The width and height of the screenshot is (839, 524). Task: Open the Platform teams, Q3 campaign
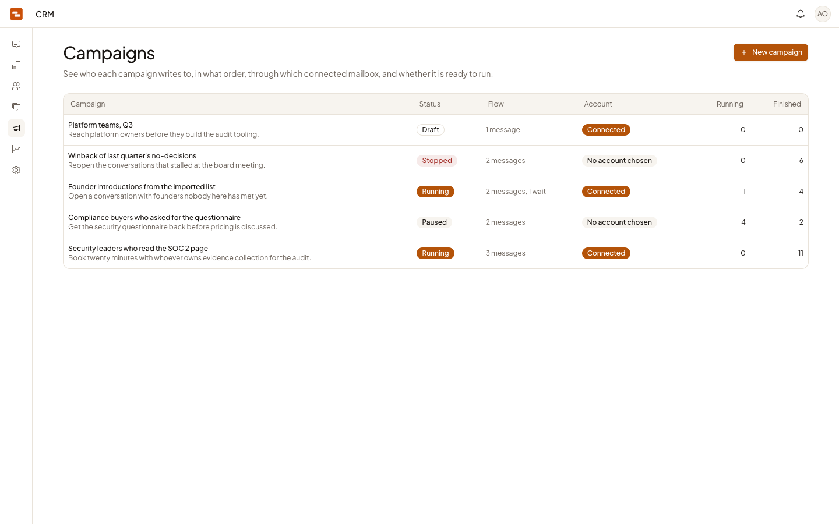pyautogui.click(x=435, y=130)
